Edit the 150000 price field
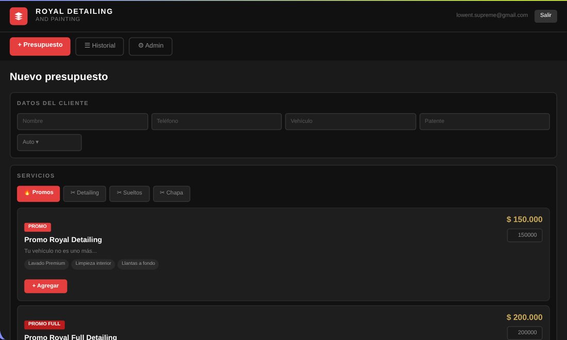This screenshot has height=340, width=567. (524, 235)
